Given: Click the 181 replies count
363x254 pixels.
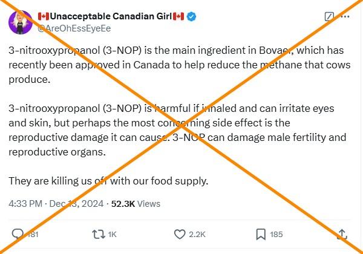Looking at the screenshot, I should (x=33, y=235).
